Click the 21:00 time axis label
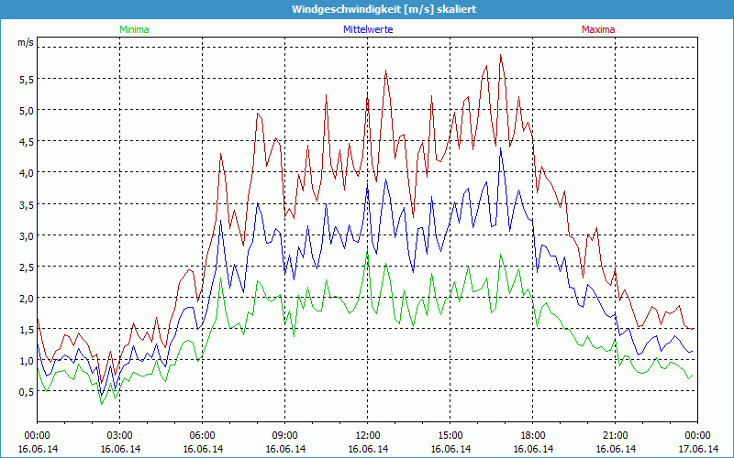This screenshot has height=458, width=734. 615,435
